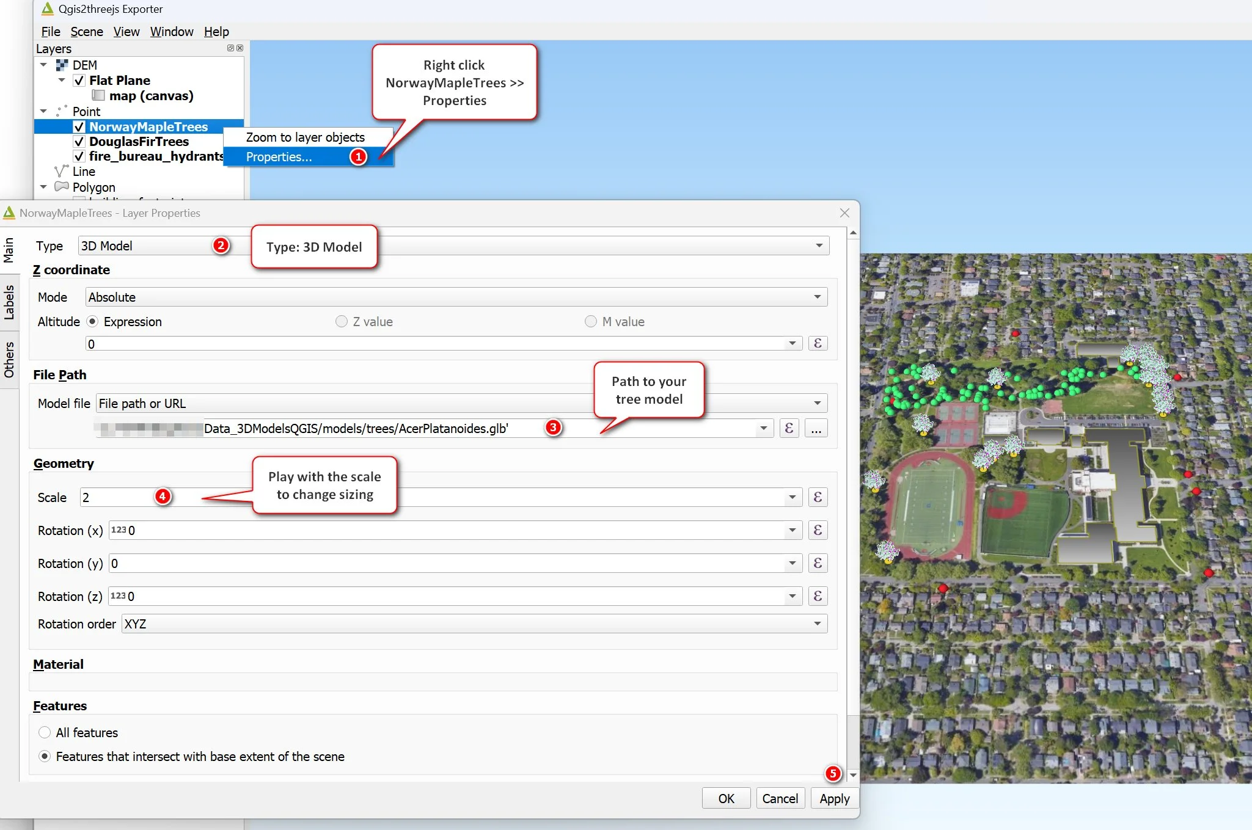The image size is (1252, 830).
Task: Open expression builder for Scale
Action: click(x=818, y=497)
